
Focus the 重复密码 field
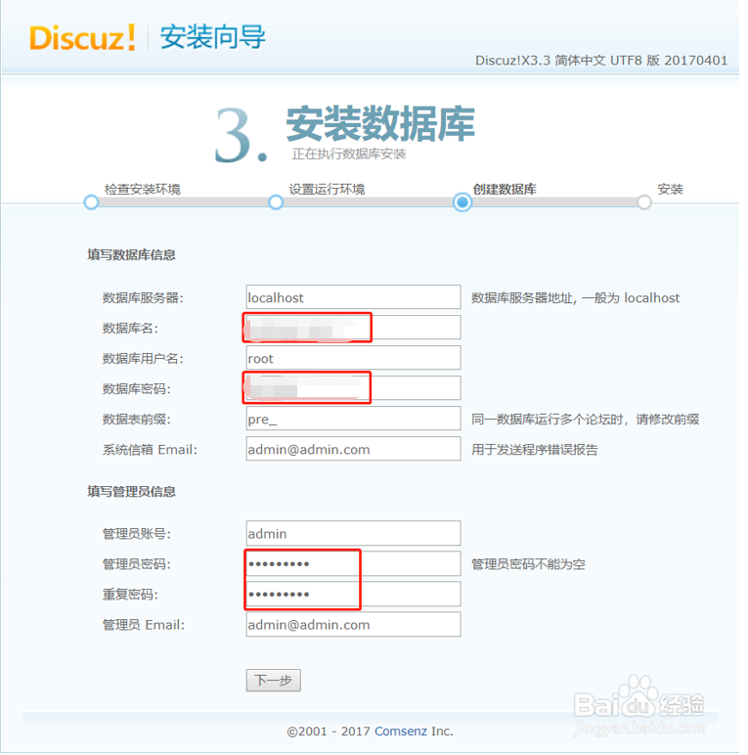(353, 594)
